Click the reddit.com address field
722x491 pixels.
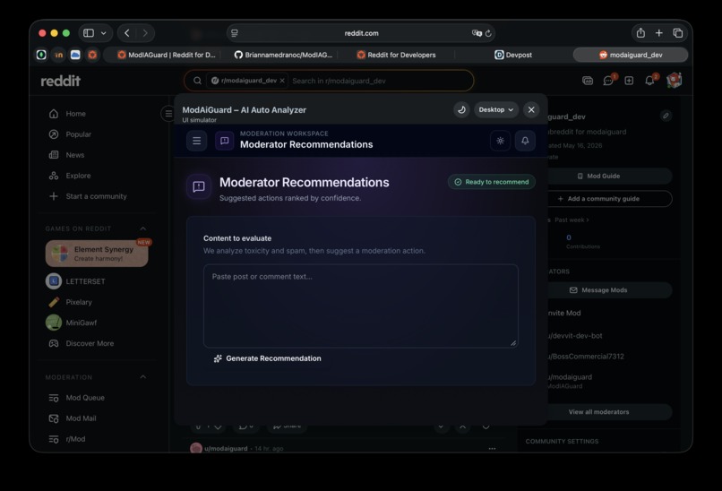point(361,33)
